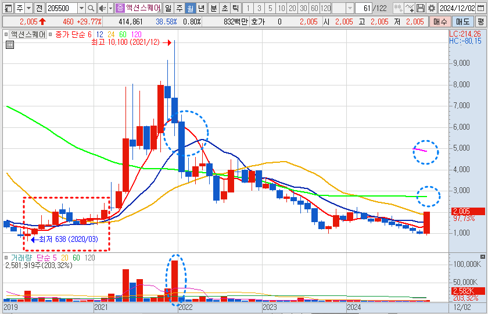Click the 평 button at right edge
The width and height of the screenshot is (488, 314).
[481, 22]
